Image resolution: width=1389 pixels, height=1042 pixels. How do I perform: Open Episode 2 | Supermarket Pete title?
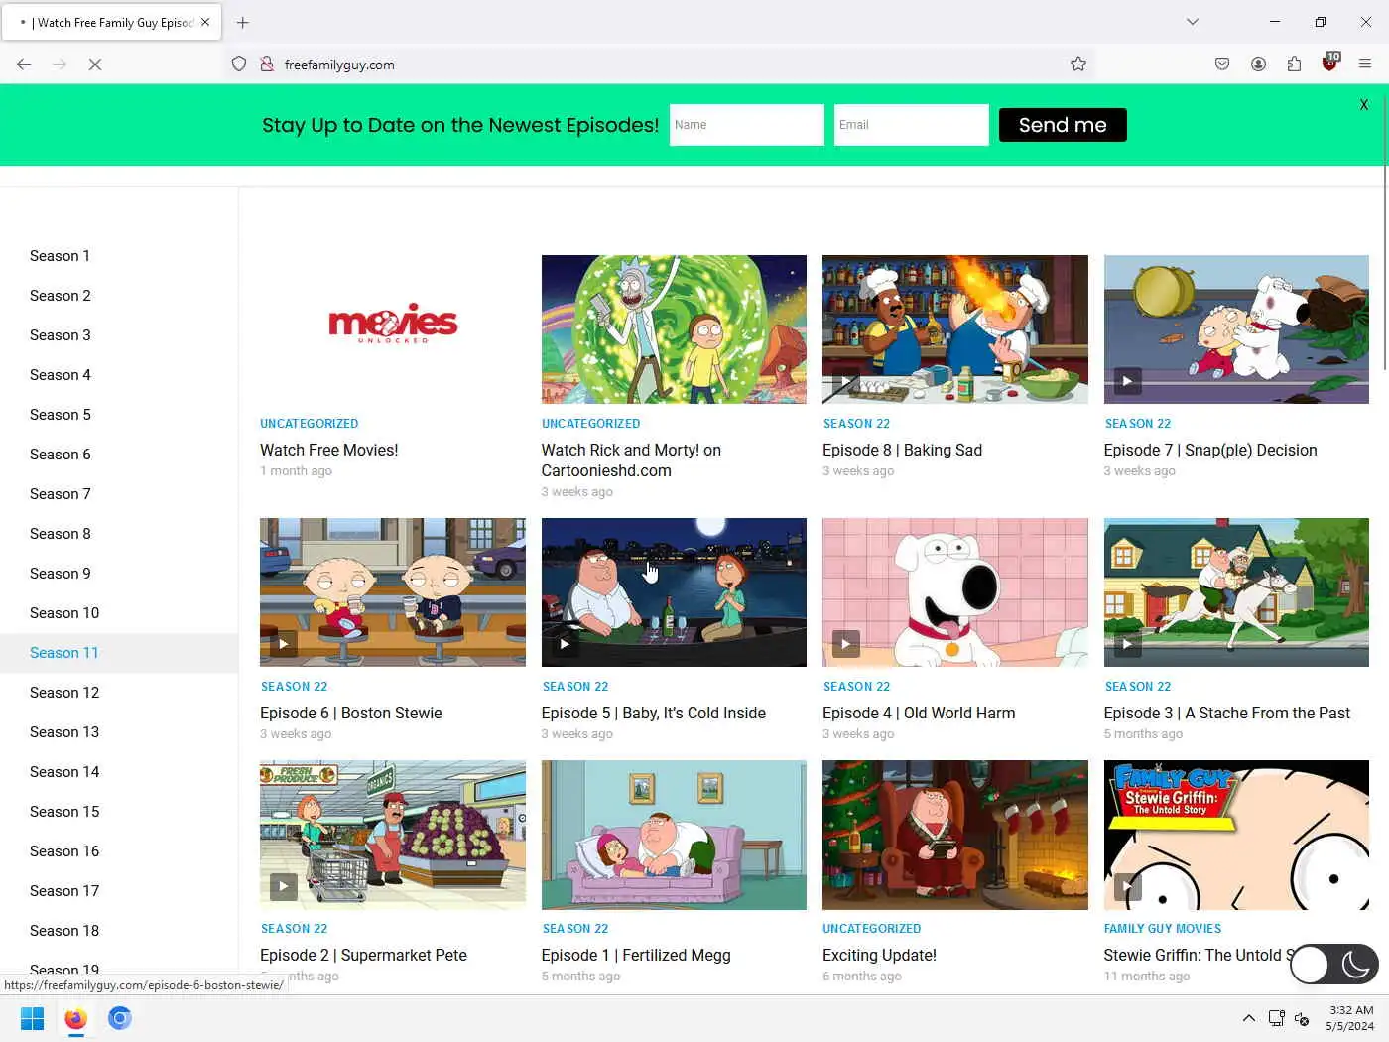coord(363,956)
